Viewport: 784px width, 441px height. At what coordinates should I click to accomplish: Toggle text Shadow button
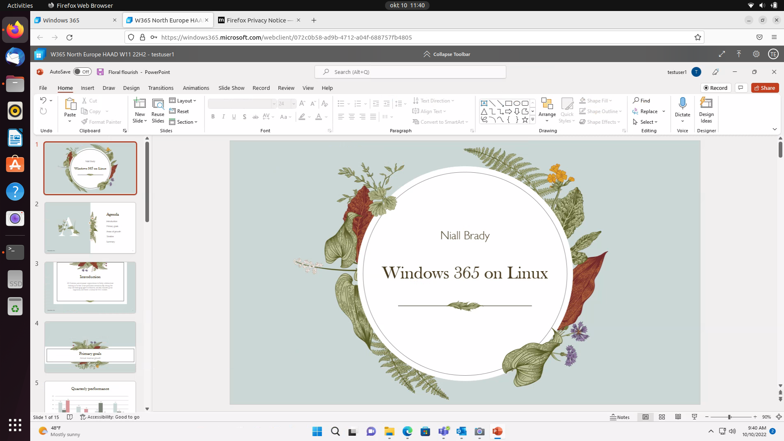click(245, 117)
